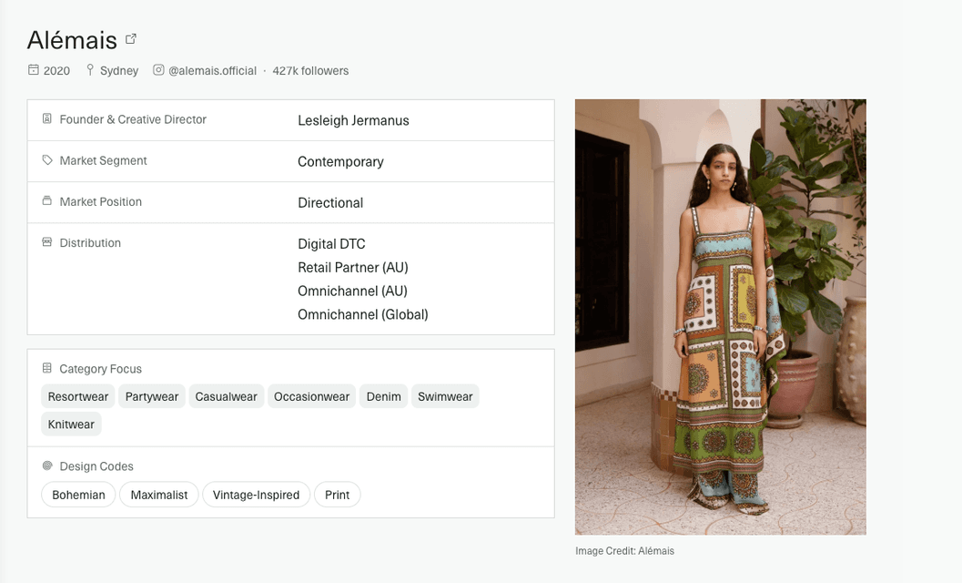Click the Instagram icon before @alemais.official
962x583 pixels.
[158, 70]
